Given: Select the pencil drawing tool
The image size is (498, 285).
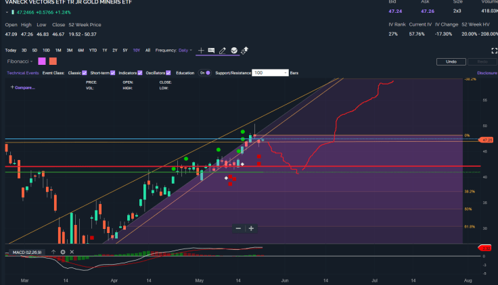Looking at the screenshot, I should pyautogui.click(x=222, y=50).
